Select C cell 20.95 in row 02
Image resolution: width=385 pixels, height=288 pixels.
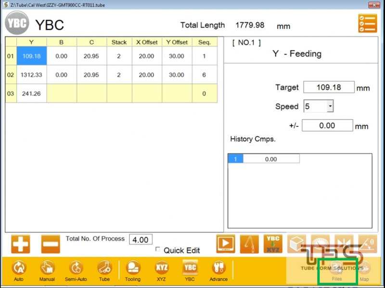point(91,75)
